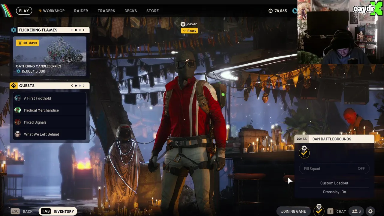This screenshot has height=216, width=384.
Task: Go to previous Quests page
Action: coord(72,85)
